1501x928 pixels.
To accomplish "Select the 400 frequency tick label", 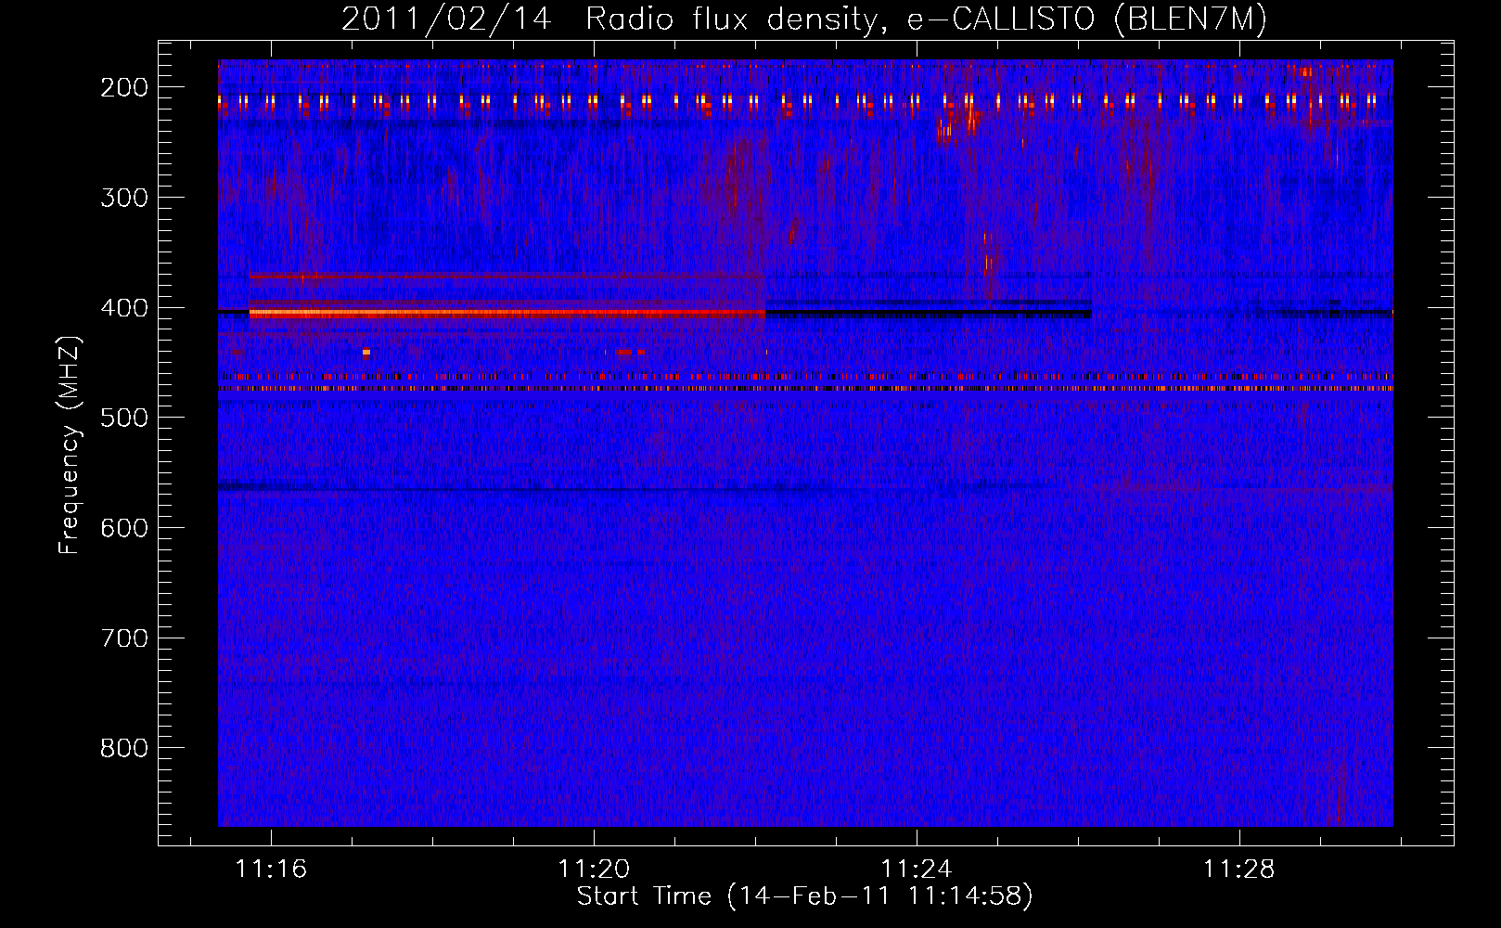I will (x=124, y=308).
